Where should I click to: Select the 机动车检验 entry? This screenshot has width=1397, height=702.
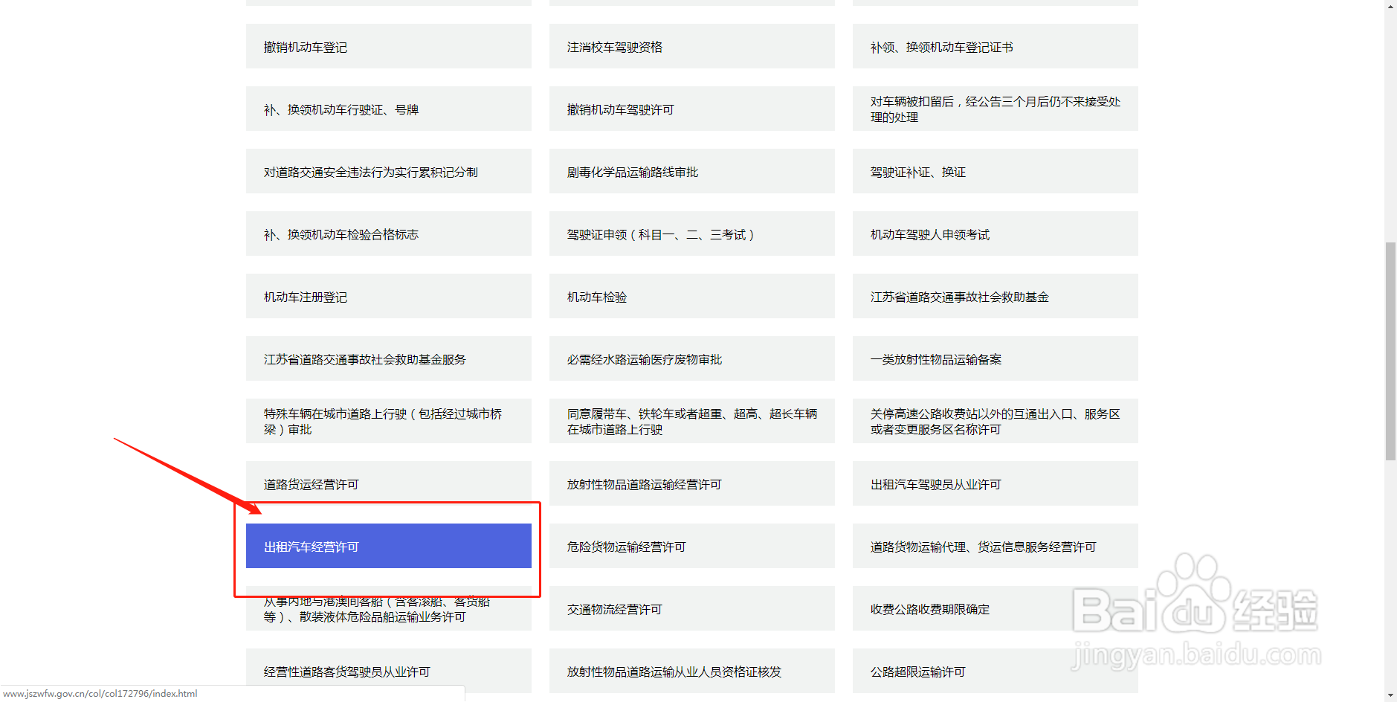[691, 296]
